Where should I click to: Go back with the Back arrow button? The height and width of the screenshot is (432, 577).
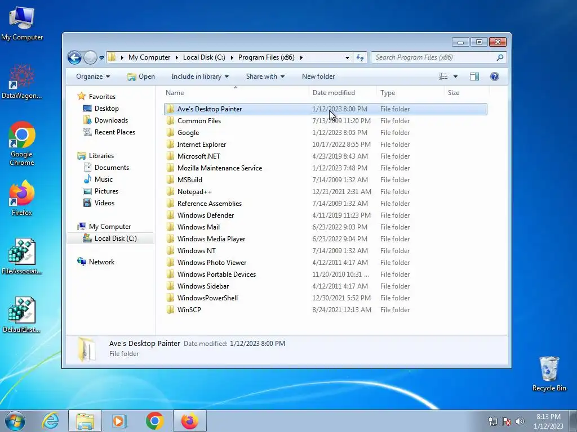[x=74, y=58]
